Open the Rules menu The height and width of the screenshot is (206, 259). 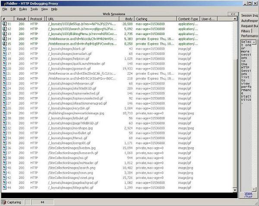23,9
